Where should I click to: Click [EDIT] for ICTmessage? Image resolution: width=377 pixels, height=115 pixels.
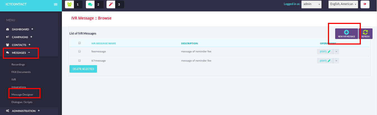(x=323, y=61)
